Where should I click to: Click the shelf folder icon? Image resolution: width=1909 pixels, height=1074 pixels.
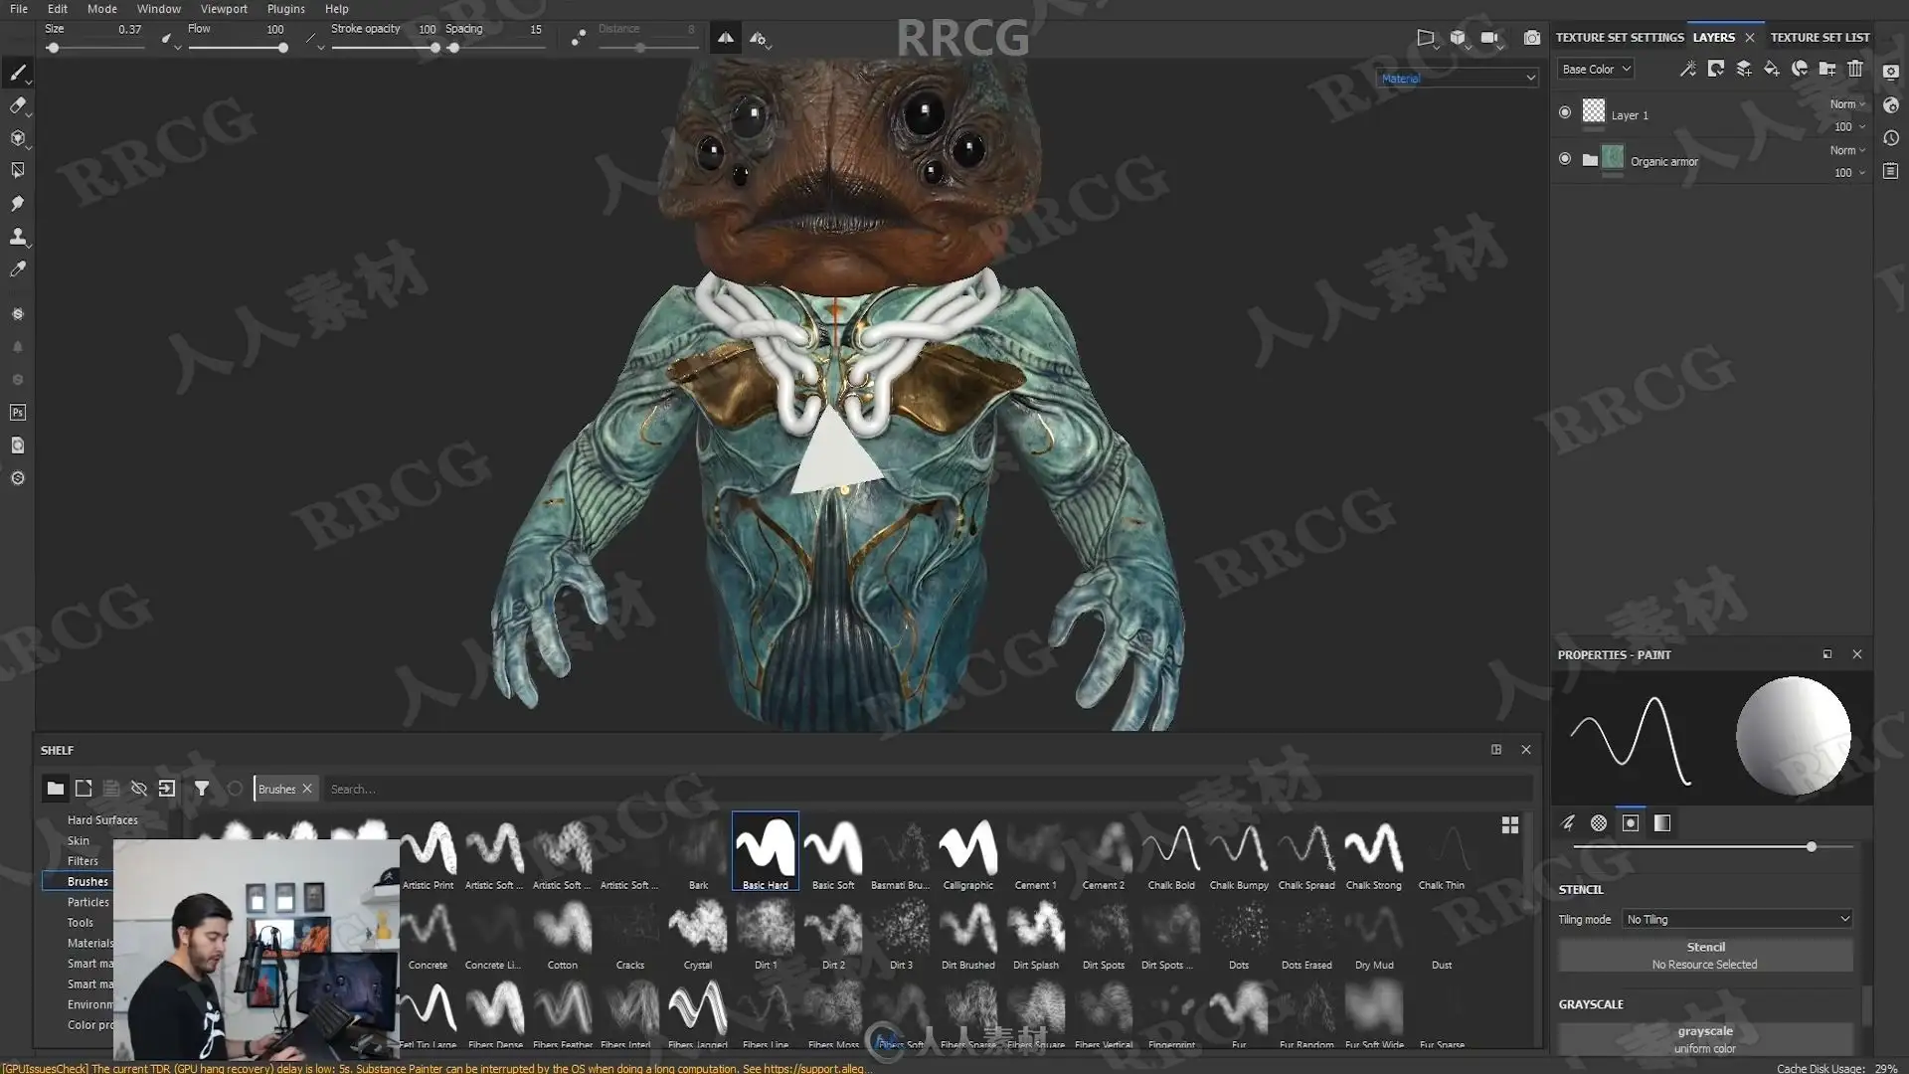point(56,789)
